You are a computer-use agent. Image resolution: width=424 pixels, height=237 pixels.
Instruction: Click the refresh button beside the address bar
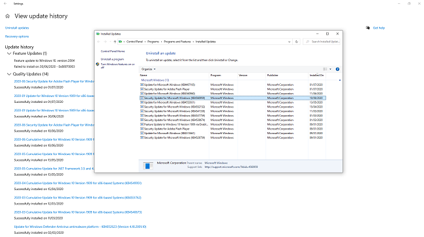[x=297, y=42]
